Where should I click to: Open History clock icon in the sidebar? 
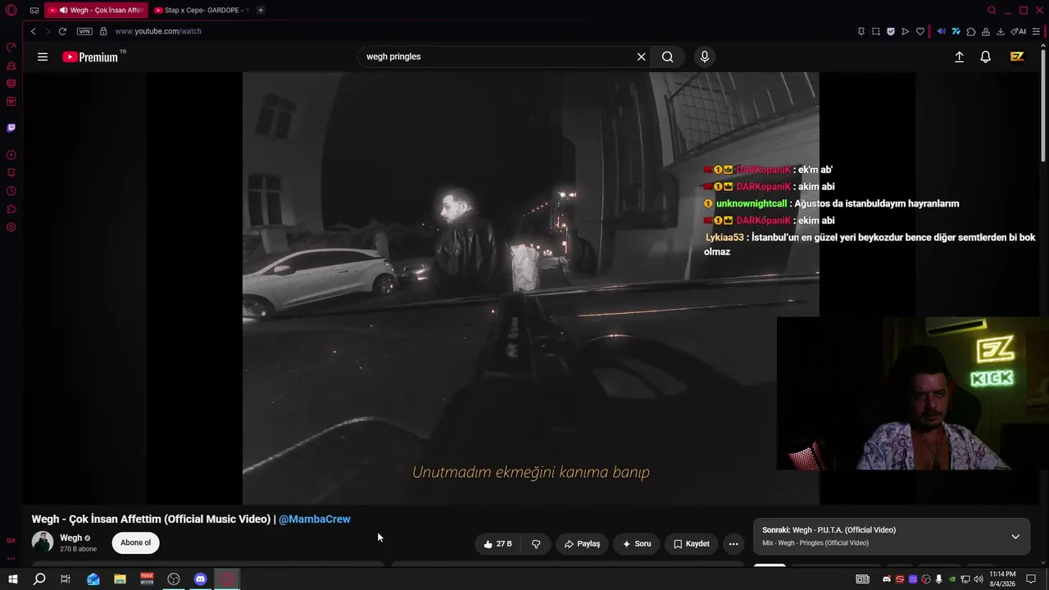[x=11, y=191]
